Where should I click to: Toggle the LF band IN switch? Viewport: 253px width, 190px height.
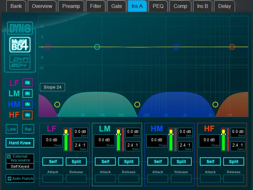pos(28,83)
